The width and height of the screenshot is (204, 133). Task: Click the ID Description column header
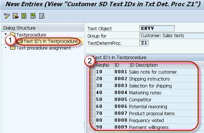point(144,65)
